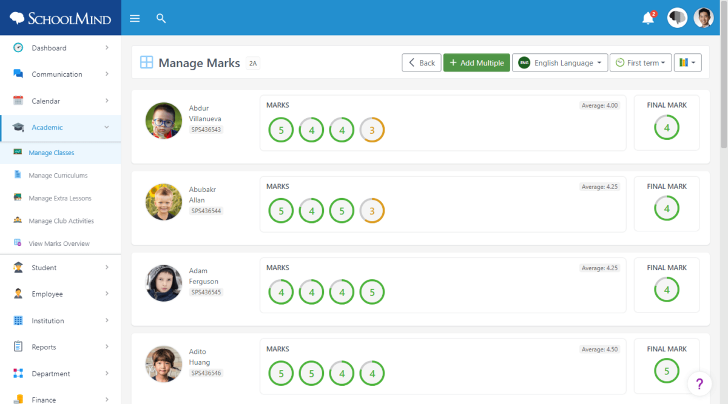Click Abubakr Allan's photo
This screenshot has height=404, width=728.
pos(164,202)
